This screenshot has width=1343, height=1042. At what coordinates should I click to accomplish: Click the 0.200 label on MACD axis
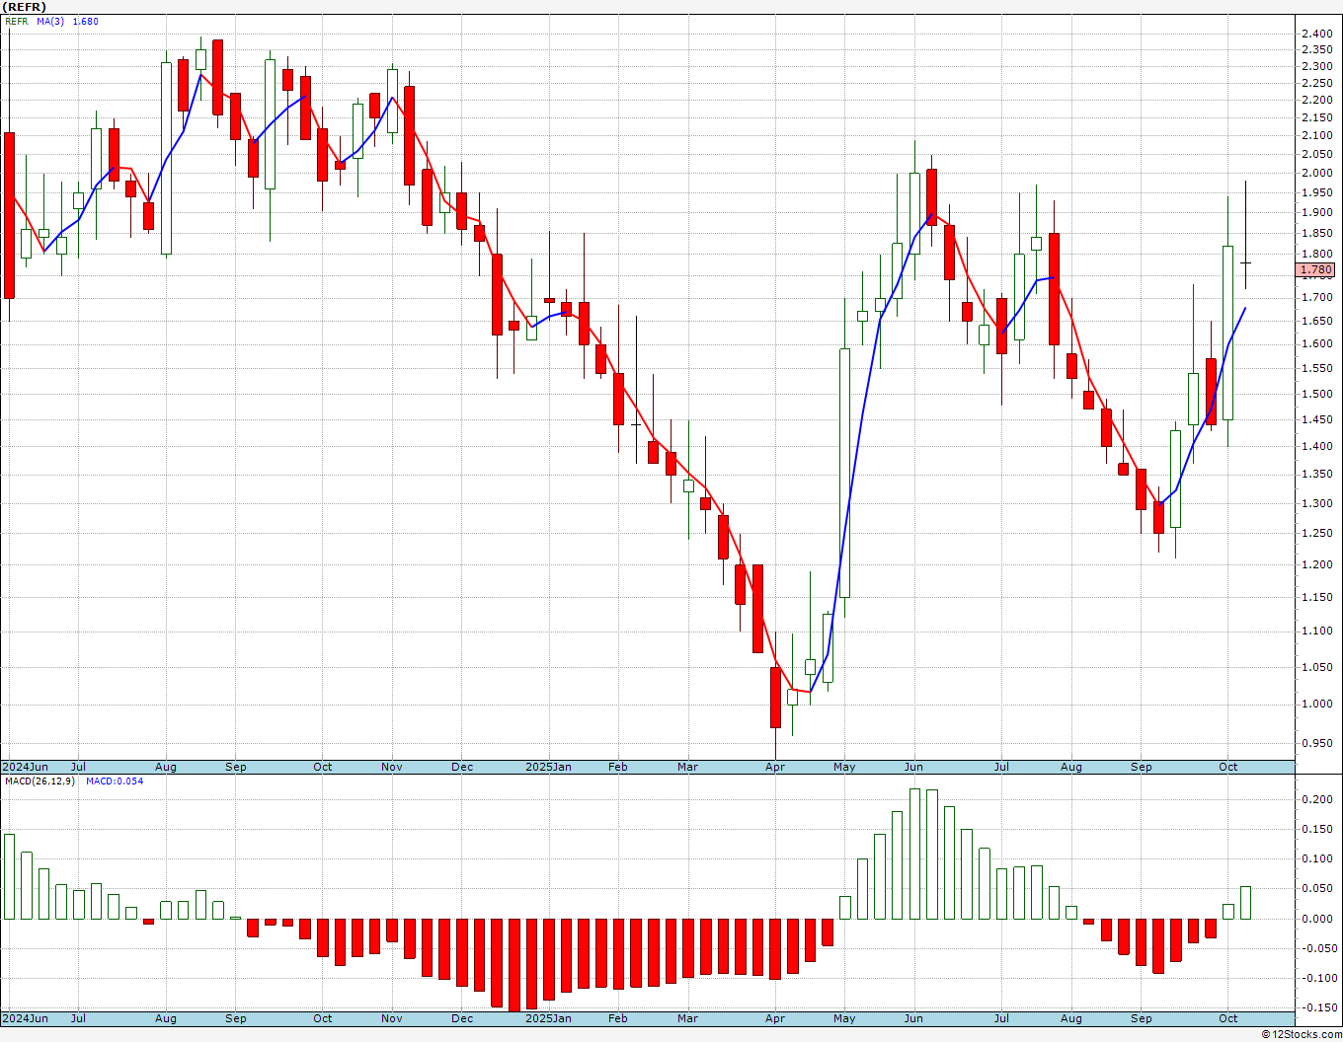click(x=1316, y=799)
